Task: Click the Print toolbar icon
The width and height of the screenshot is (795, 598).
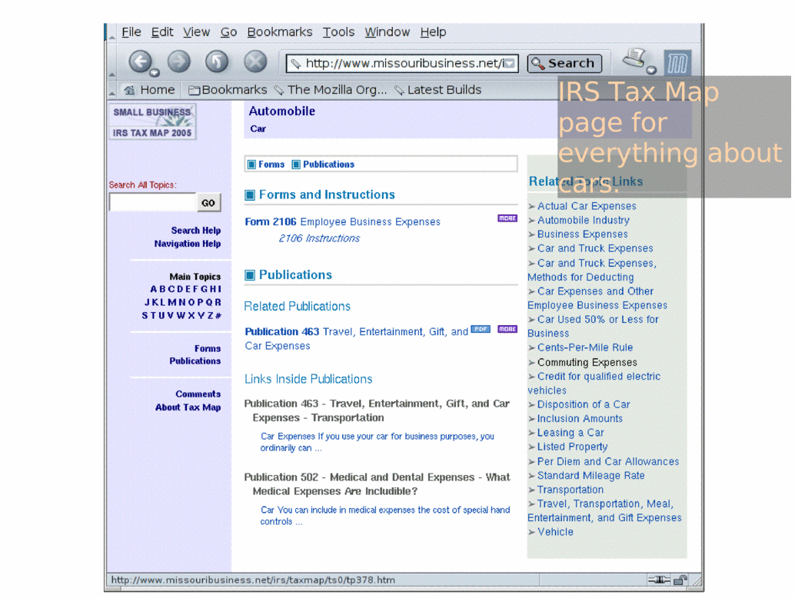Action: pyautogui.click(x=635, y=58)
